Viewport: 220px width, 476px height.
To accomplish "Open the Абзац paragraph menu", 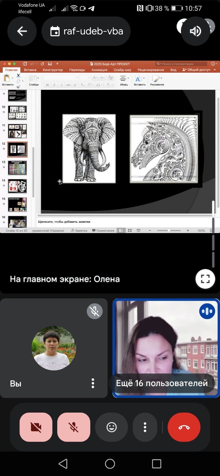I will pos(124,80).
